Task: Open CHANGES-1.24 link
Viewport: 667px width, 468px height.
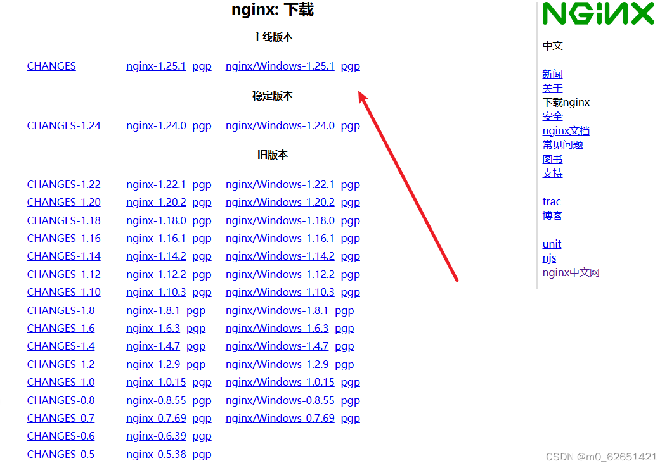Action: click(64, 126)
